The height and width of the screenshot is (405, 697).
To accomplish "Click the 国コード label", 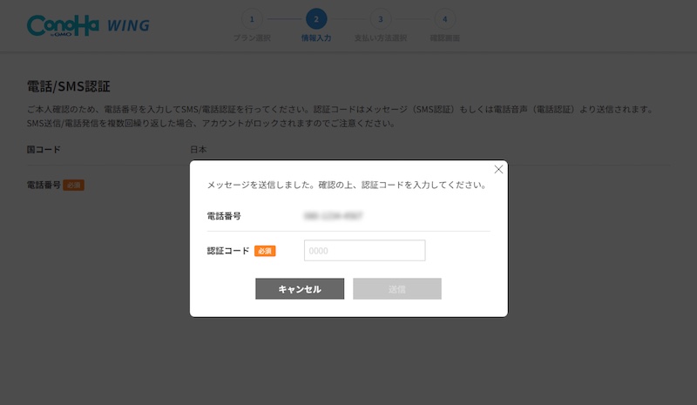I will coord(44,149).
